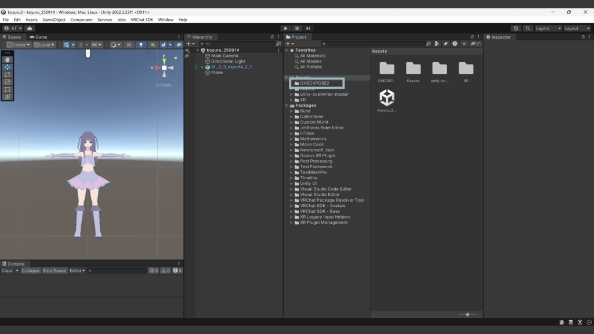Select the Scale tool in Scene toolbar
This screenshot has height=334, width=594.
pyautogui.click(x=8, y=82)
